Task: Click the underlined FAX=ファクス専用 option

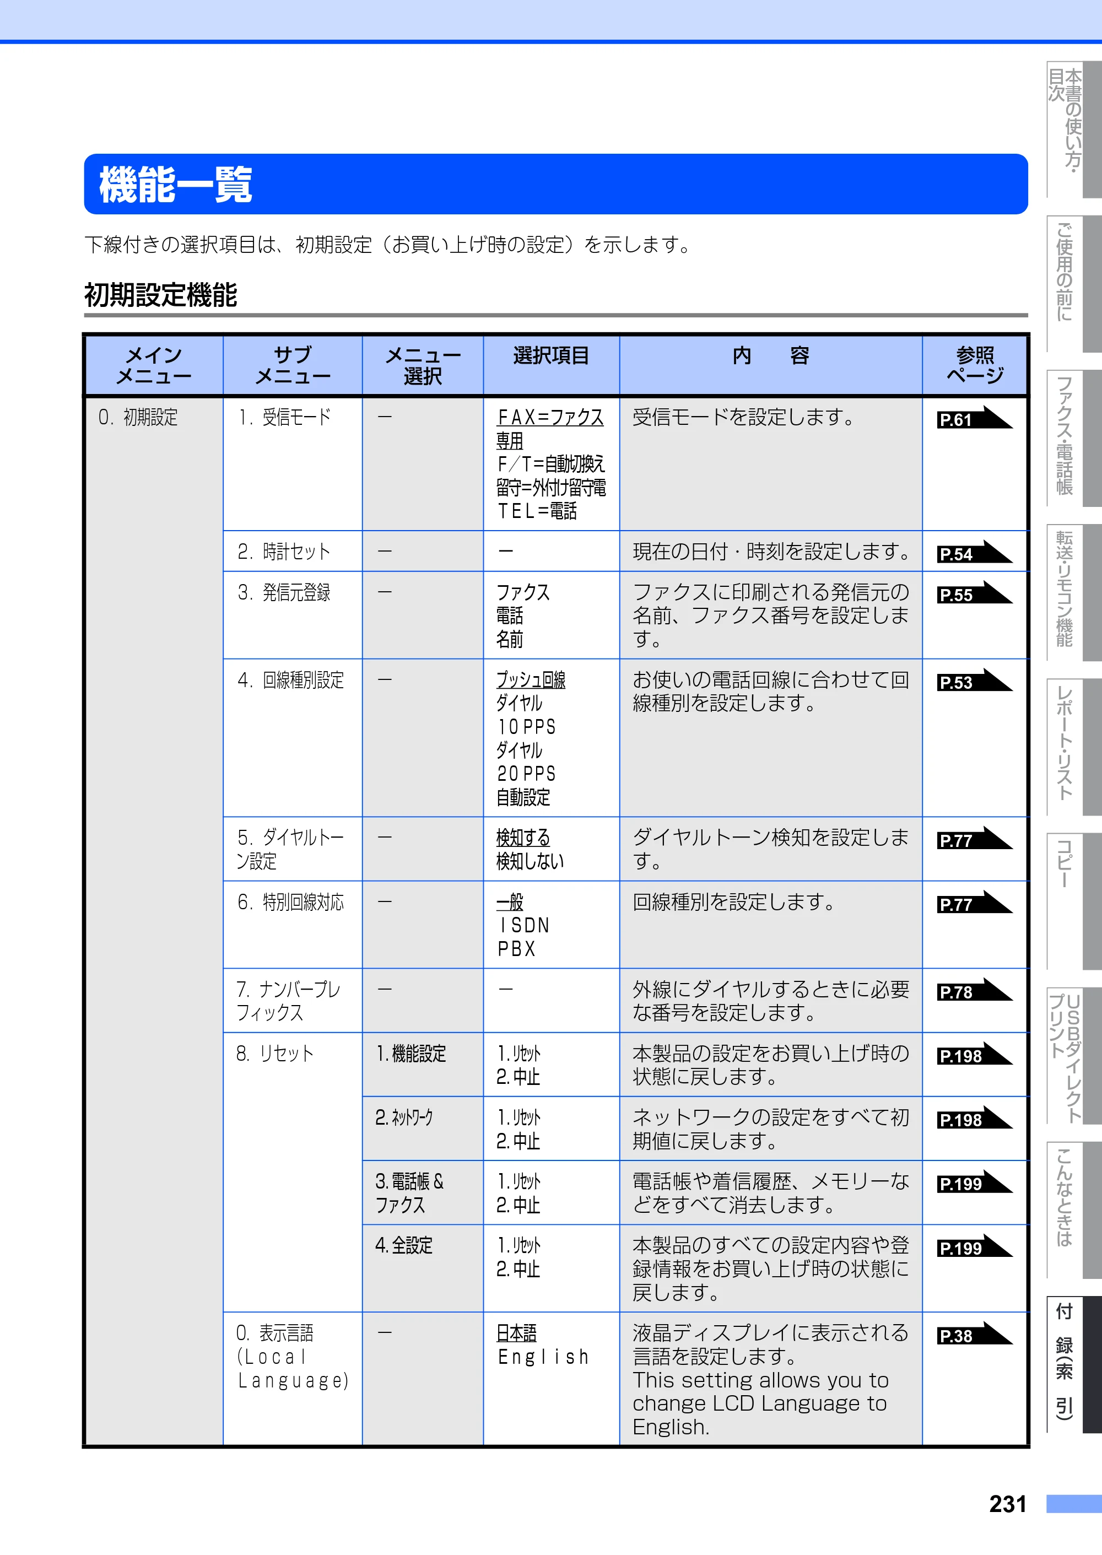Action: coord(550,429)
